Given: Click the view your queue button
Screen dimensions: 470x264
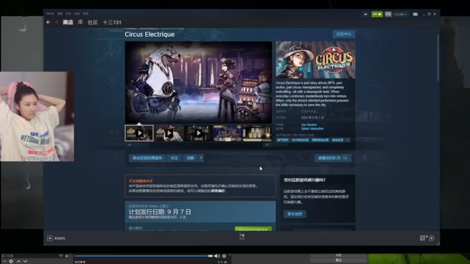Looking at the screenshot, I should [333, 158].
